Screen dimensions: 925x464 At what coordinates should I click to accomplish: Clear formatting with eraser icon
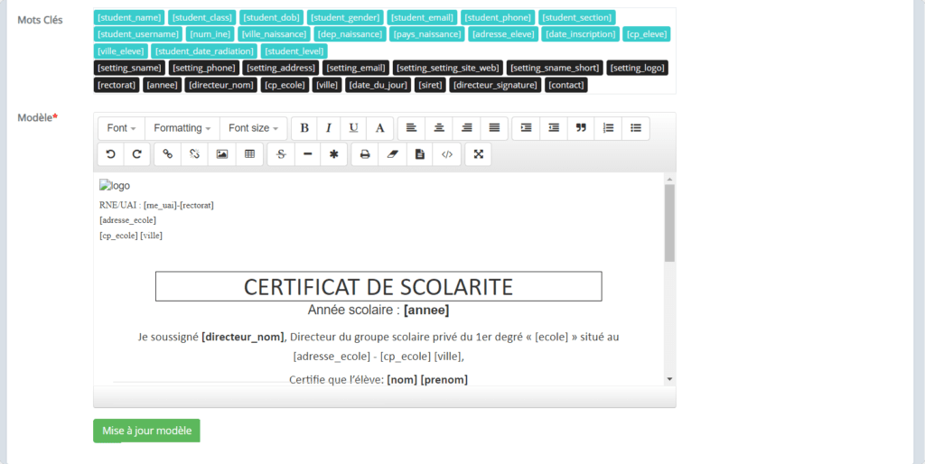(x=393, y=154)
